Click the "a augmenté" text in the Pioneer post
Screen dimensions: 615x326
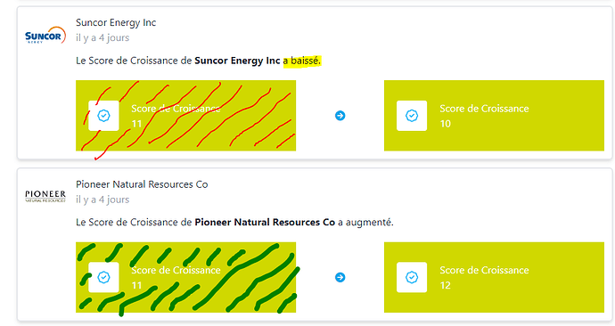tap(365, 223)
